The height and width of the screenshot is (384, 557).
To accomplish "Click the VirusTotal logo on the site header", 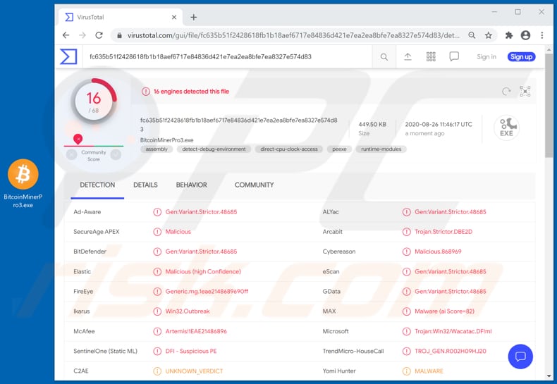I will point(68,57).
